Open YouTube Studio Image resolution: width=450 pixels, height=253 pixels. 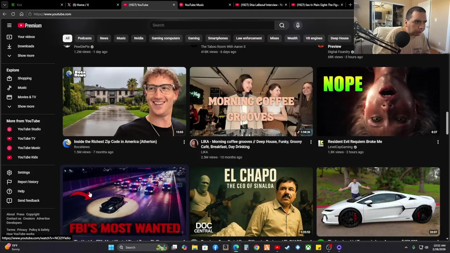coord(29,129)
